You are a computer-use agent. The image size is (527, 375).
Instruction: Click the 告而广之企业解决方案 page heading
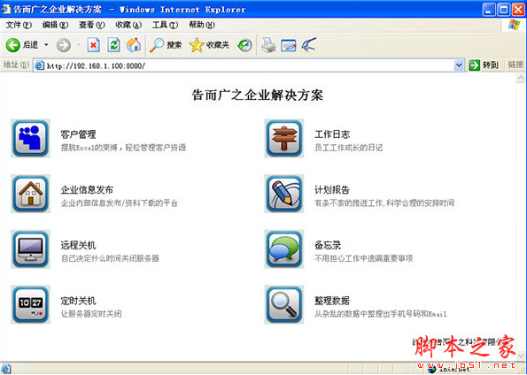[258, 96]
